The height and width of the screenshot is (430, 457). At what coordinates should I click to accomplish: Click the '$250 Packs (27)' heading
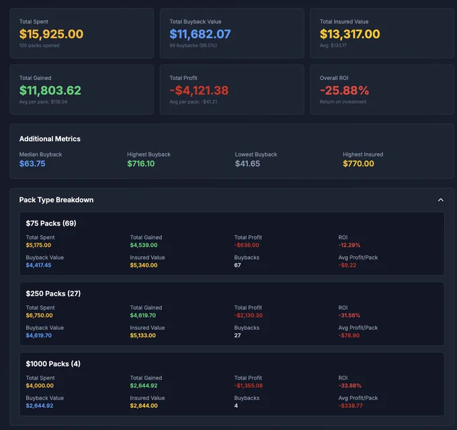(x=53, y=294)
